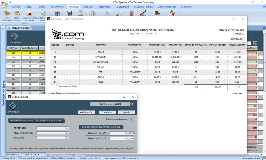Click the Ημερομηνία ΑΠΟ date field
Viewport: 266px width, 160px height.
(x=122, y=133)
